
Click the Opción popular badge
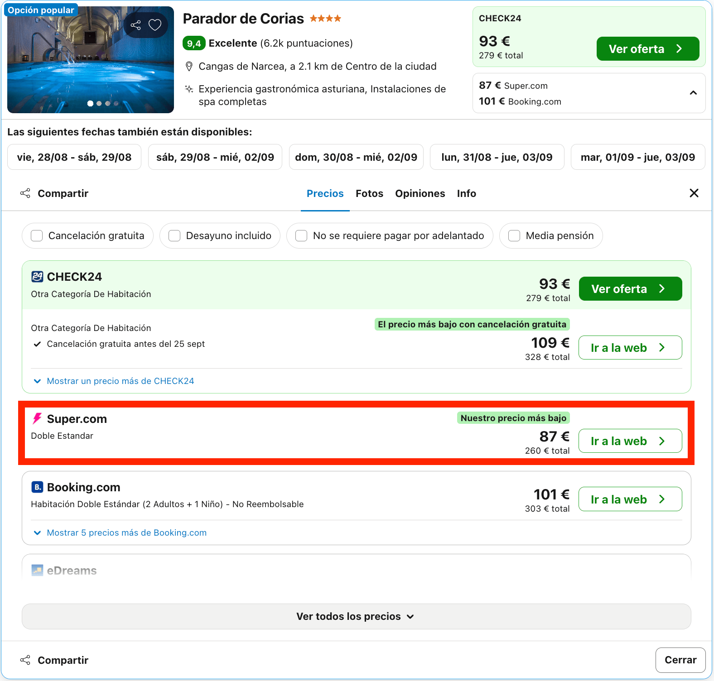point(41,10)
